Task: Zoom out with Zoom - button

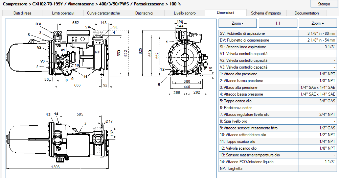Action: coord(238,23)
